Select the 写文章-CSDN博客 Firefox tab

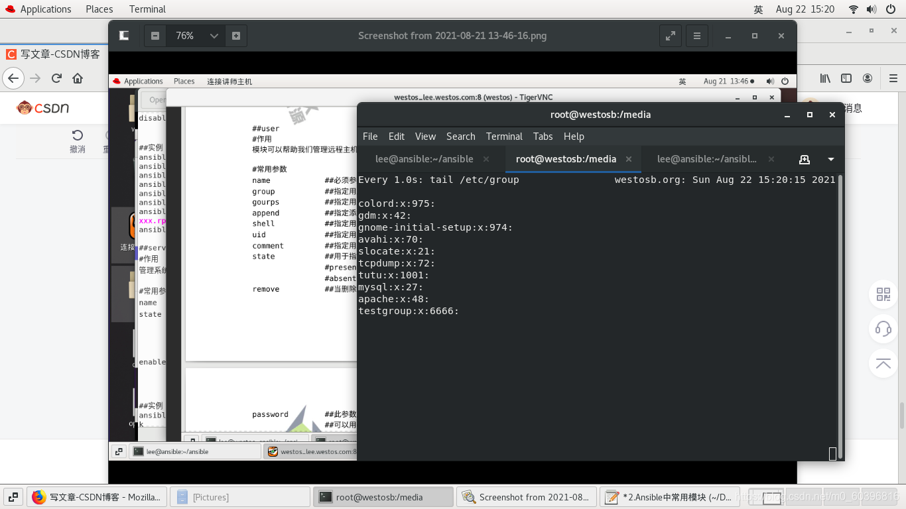[54, 54]
